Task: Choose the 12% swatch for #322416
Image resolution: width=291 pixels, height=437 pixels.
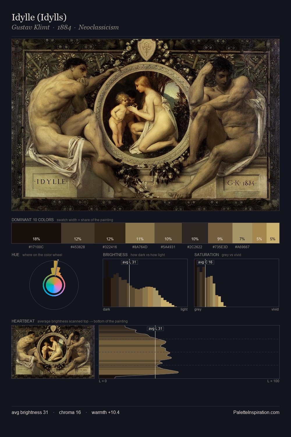Action: pyautogui.click(x=110, y=233)
